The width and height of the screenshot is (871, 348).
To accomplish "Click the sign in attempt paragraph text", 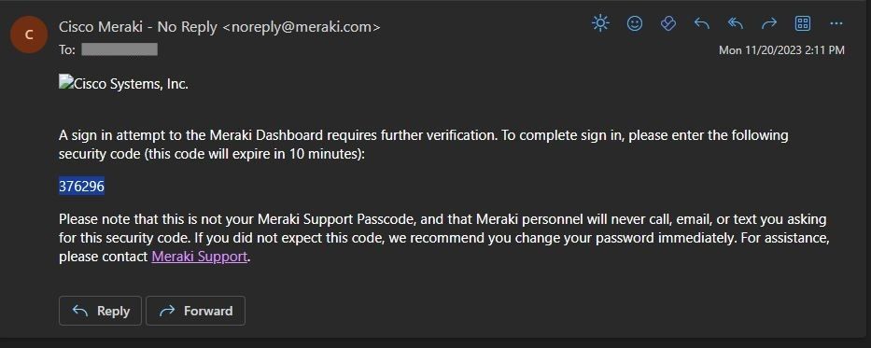I will point(423,145).
